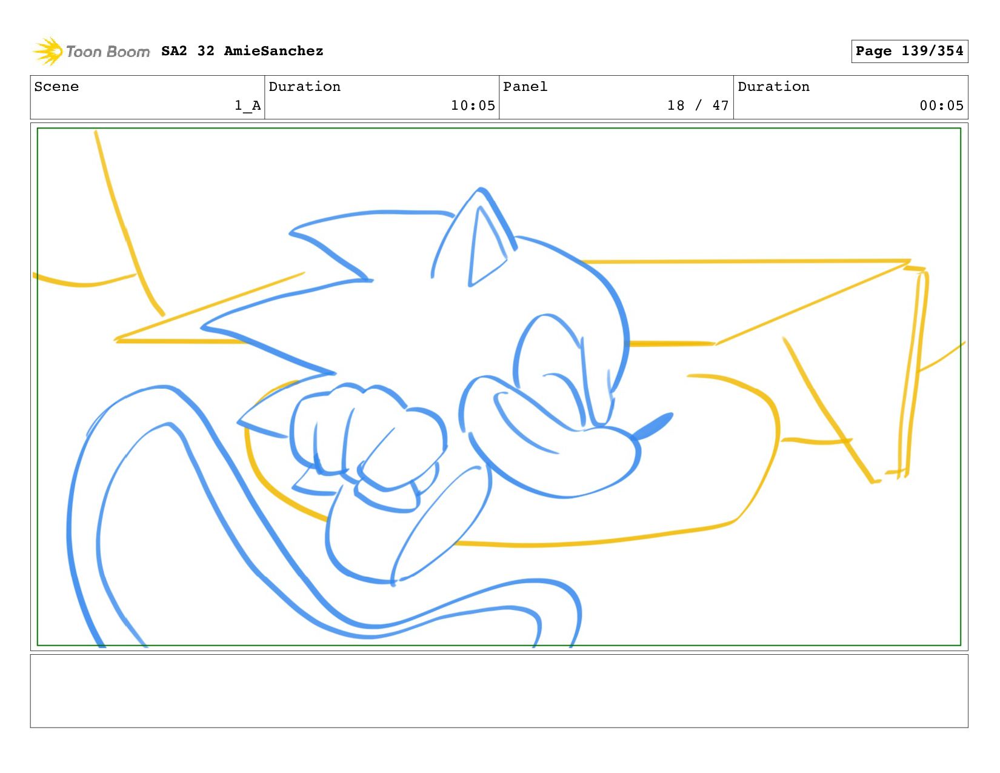The image size is (1000, 773).
Task: Click the storyboard panel sketch thumbnail
Action: [499, 387]
